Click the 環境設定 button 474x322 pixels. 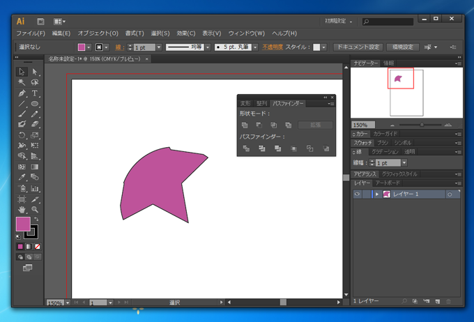click(403, 47)
